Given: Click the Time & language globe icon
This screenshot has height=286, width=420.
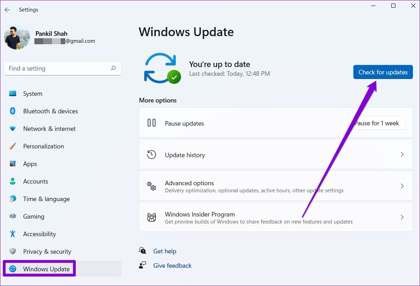Looking at the screenshot, I should point(13,199).
